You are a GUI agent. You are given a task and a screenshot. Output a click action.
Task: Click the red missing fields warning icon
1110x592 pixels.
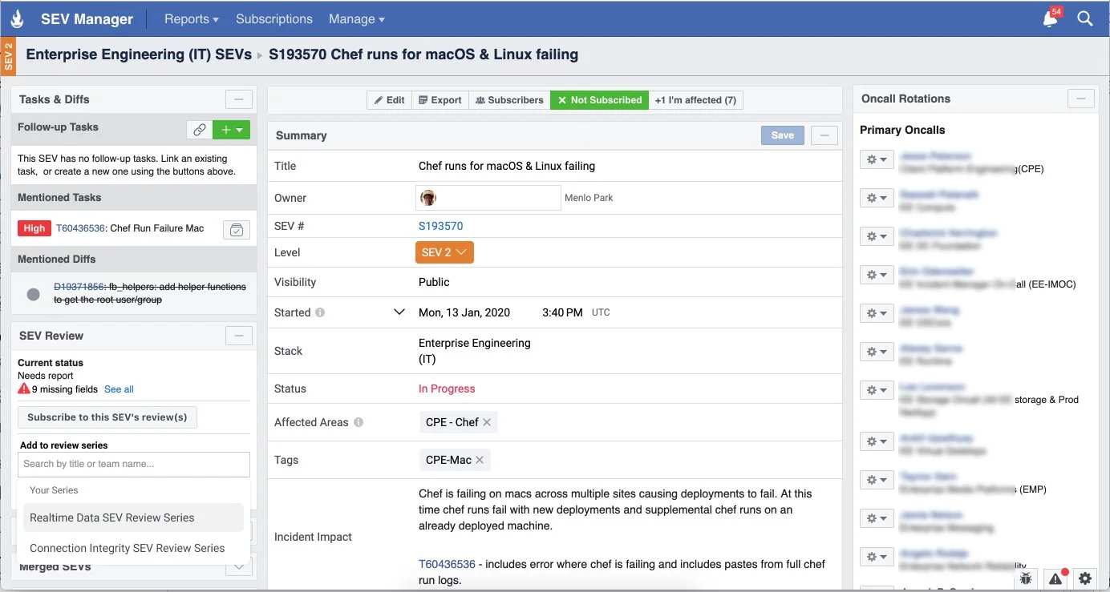(24, 389)
